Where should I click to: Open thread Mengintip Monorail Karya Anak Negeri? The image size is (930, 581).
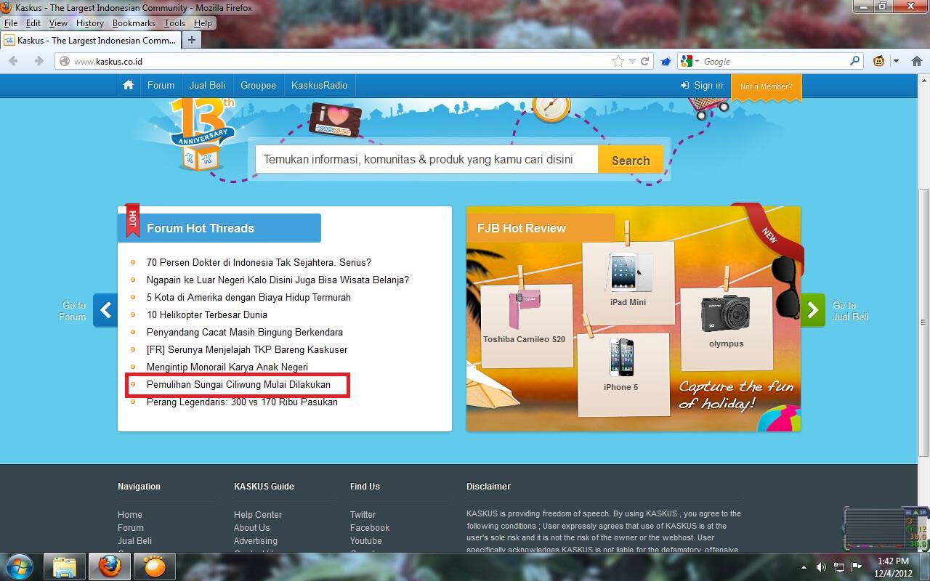[227, 367]
